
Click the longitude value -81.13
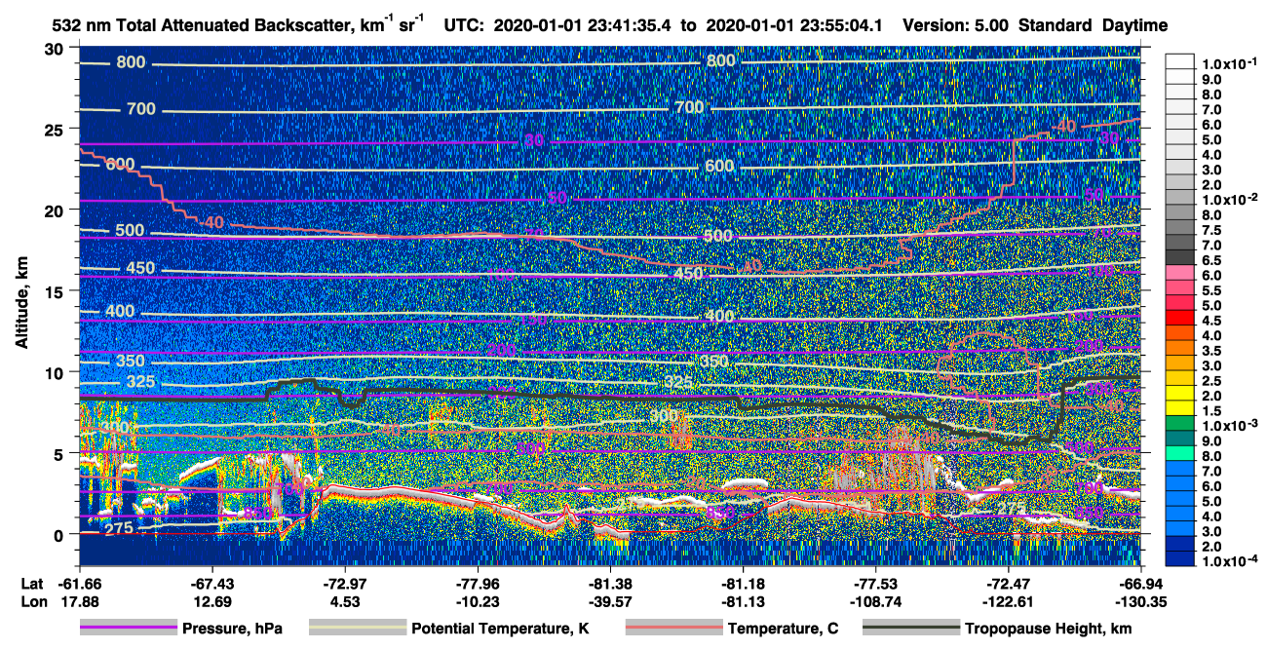[743, 602]
